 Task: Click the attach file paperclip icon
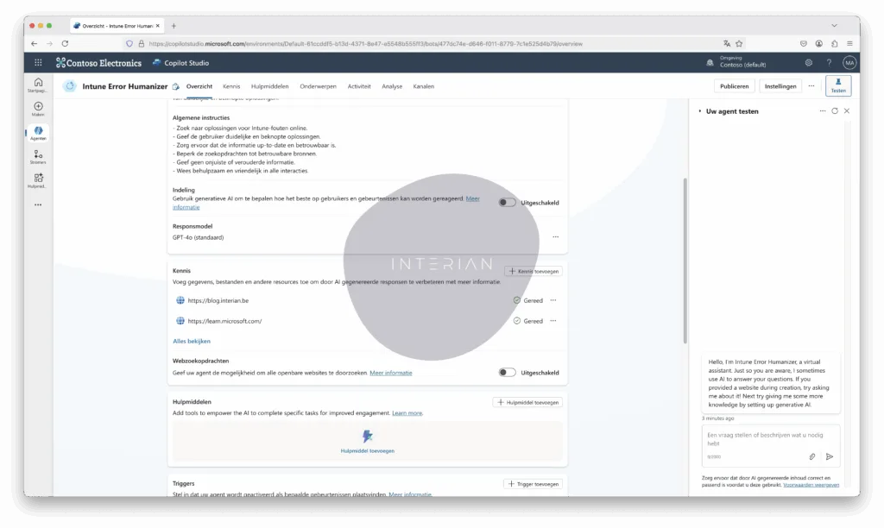tap(811, 456)
